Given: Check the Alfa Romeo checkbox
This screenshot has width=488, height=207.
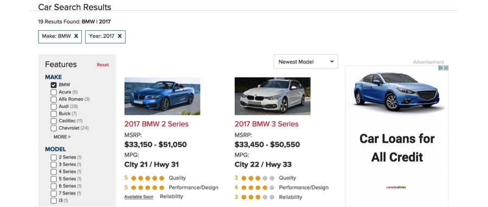Looking at the screenshot, I should click(x=54, y=99).
